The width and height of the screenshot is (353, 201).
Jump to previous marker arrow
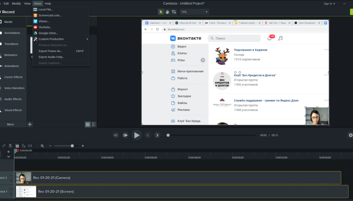148,135
